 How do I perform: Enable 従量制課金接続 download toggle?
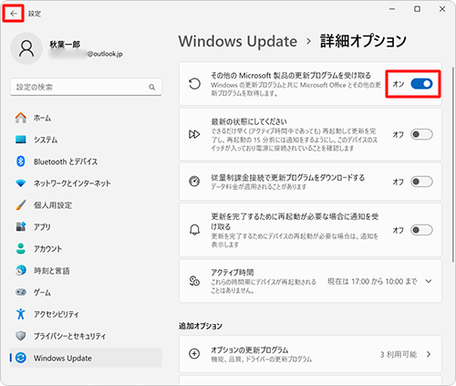pyautogui.click(x=421, y=182)
